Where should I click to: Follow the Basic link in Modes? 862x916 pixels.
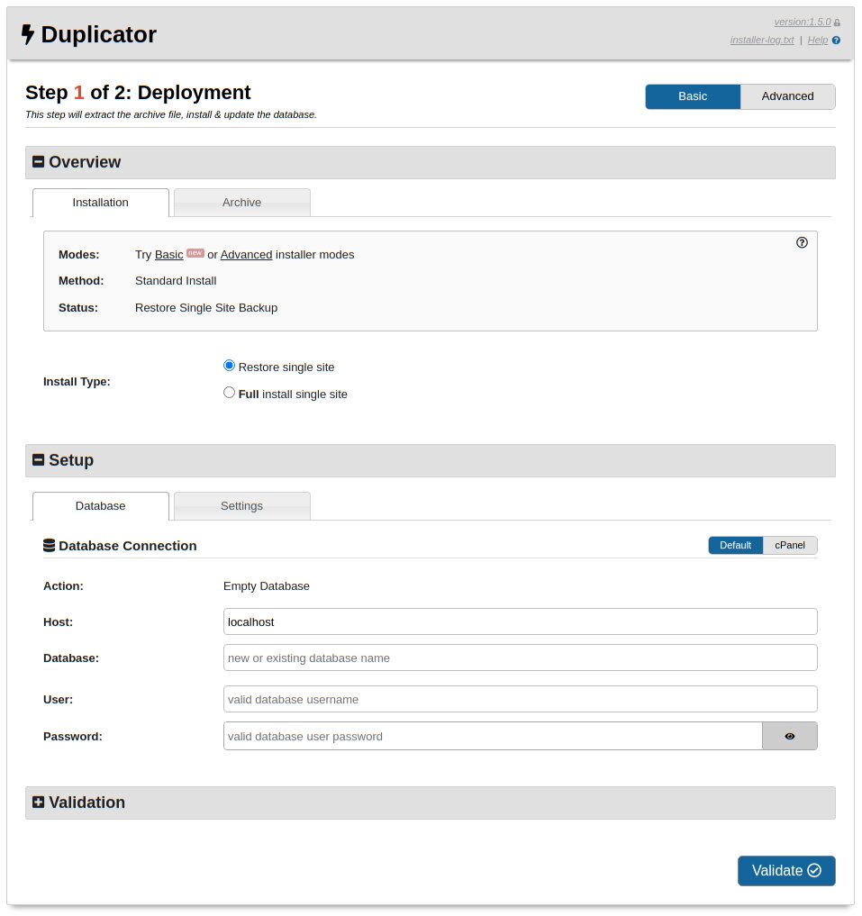[x=169, y=255]
